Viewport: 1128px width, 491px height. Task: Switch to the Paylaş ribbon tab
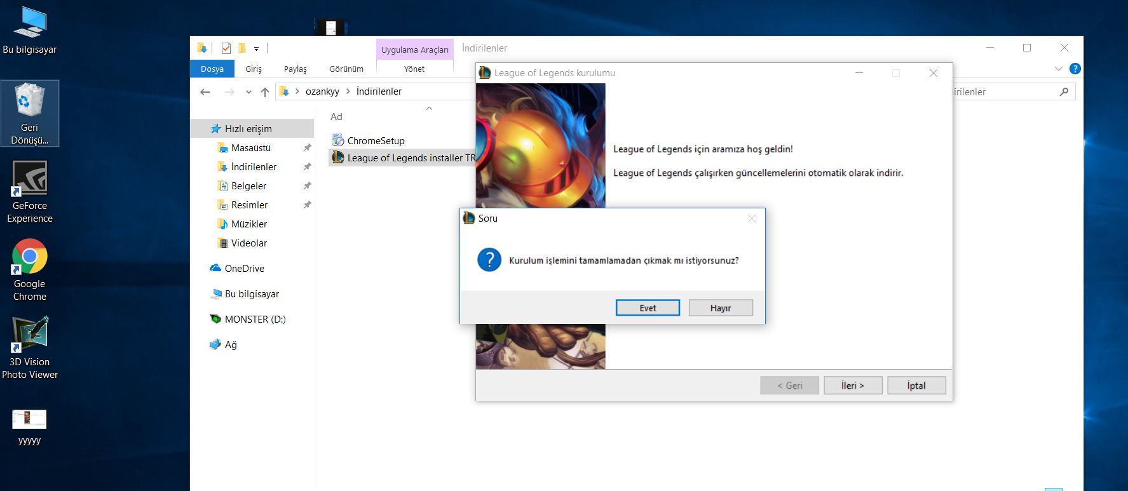pos(295,69)
